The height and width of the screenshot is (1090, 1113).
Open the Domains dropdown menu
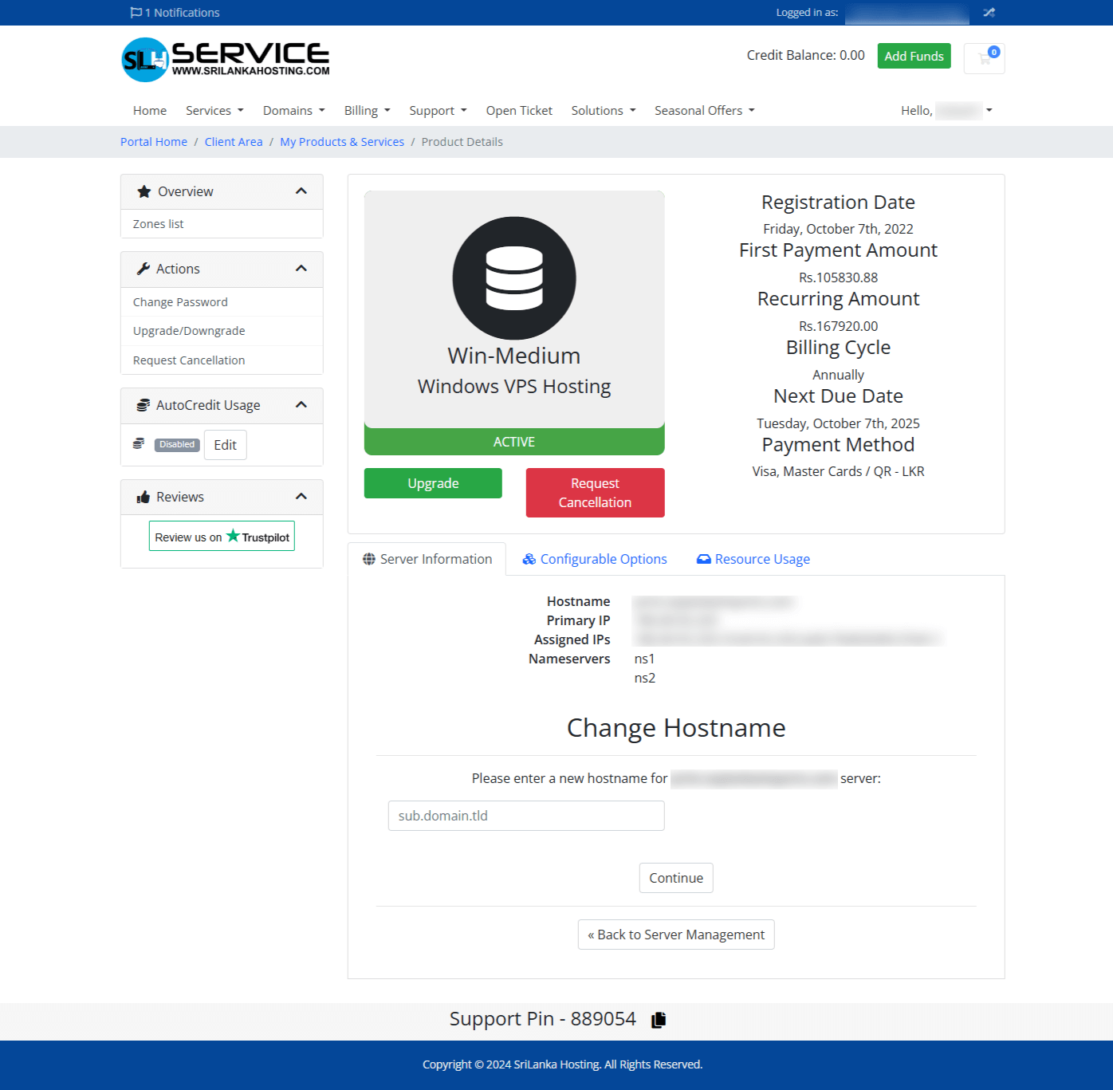(294, 111)
